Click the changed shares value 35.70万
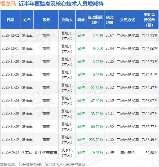 point(97,114)
